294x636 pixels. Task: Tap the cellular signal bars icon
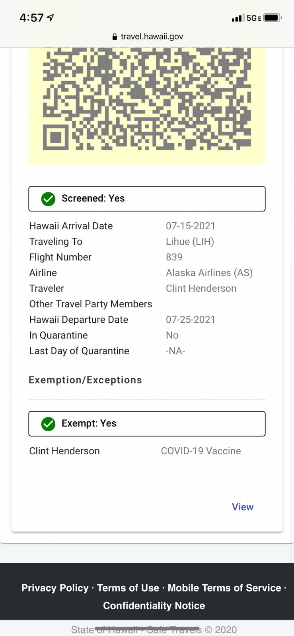[237, 18]
